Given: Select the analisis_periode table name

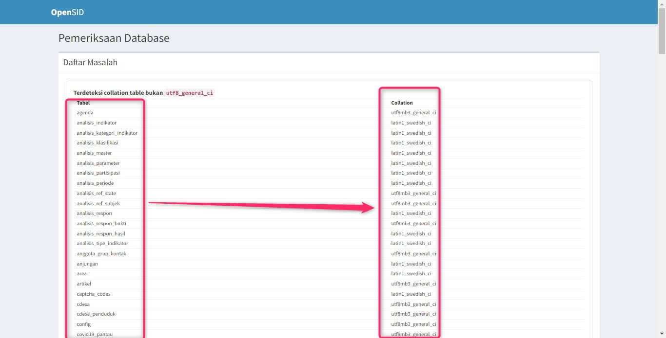Looking at the screenshot, I should (95, 183).
